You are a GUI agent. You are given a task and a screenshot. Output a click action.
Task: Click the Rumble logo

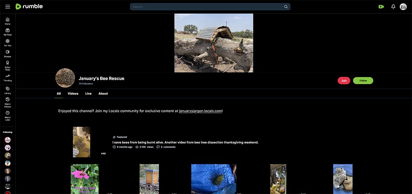click(29, 7)
